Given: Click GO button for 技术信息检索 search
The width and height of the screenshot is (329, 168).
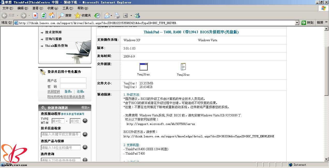Looking at the screenshot, I should click(85, 134).
